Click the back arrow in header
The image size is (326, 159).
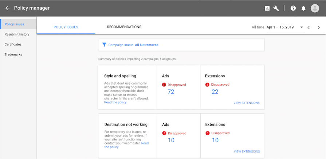[x=7, y=8]
